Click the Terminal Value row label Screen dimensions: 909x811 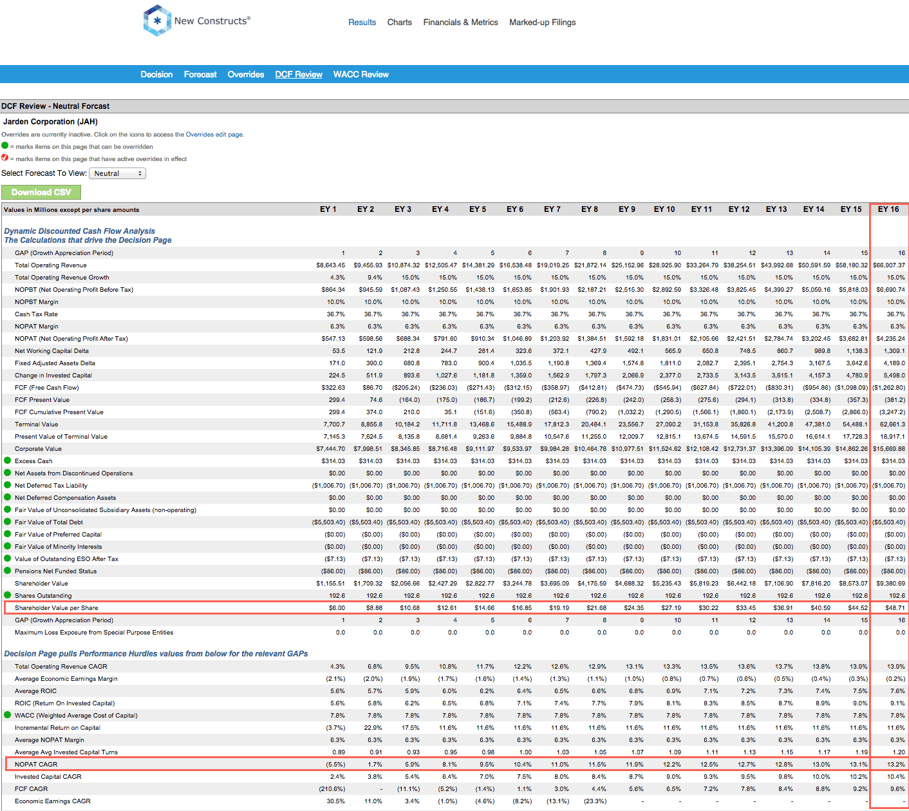(36, 425)
